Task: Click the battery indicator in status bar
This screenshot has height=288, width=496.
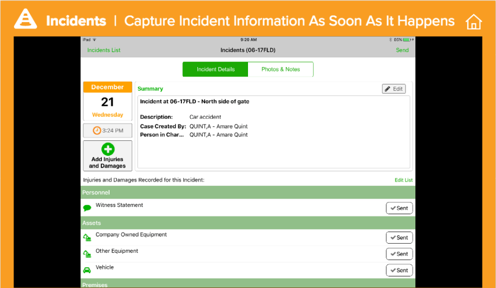Action: [407, 40]
